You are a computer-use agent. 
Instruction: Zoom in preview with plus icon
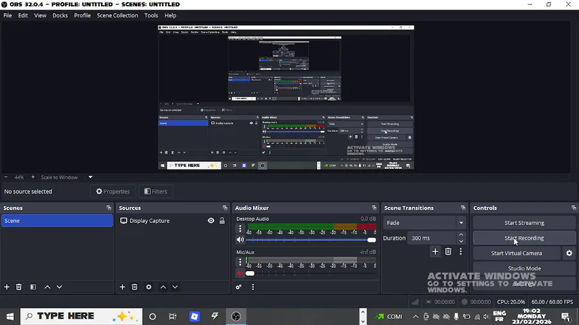pos(33,177)
